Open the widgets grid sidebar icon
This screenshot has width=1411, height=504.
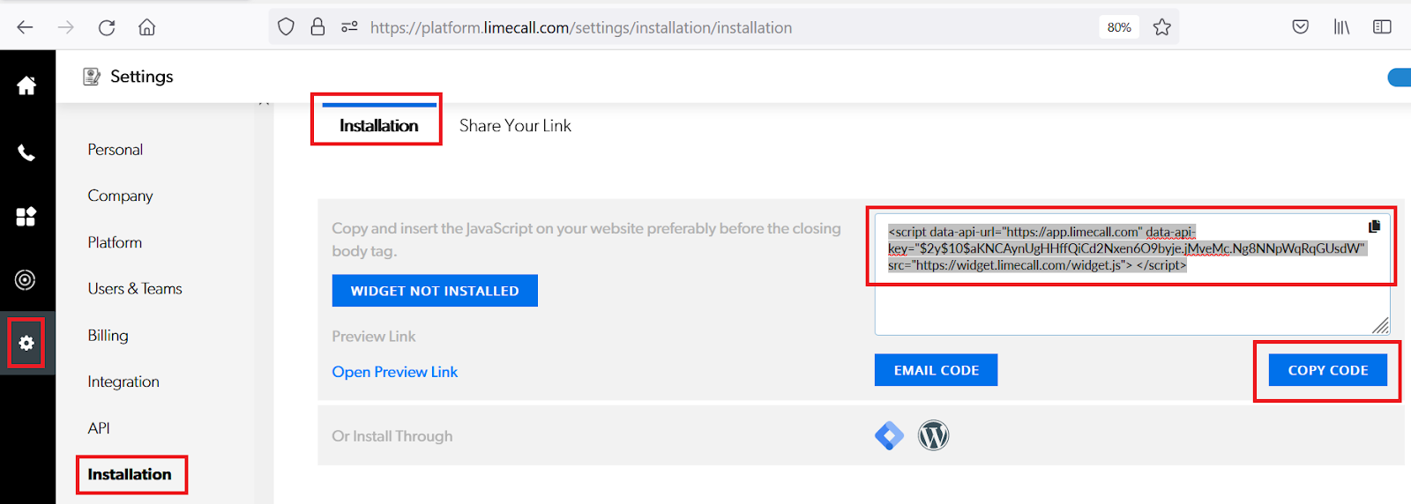point(26,217)
